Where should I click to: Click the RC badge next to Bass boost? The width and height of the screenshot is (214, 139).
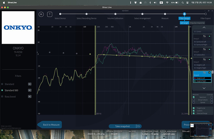(30, 97)
